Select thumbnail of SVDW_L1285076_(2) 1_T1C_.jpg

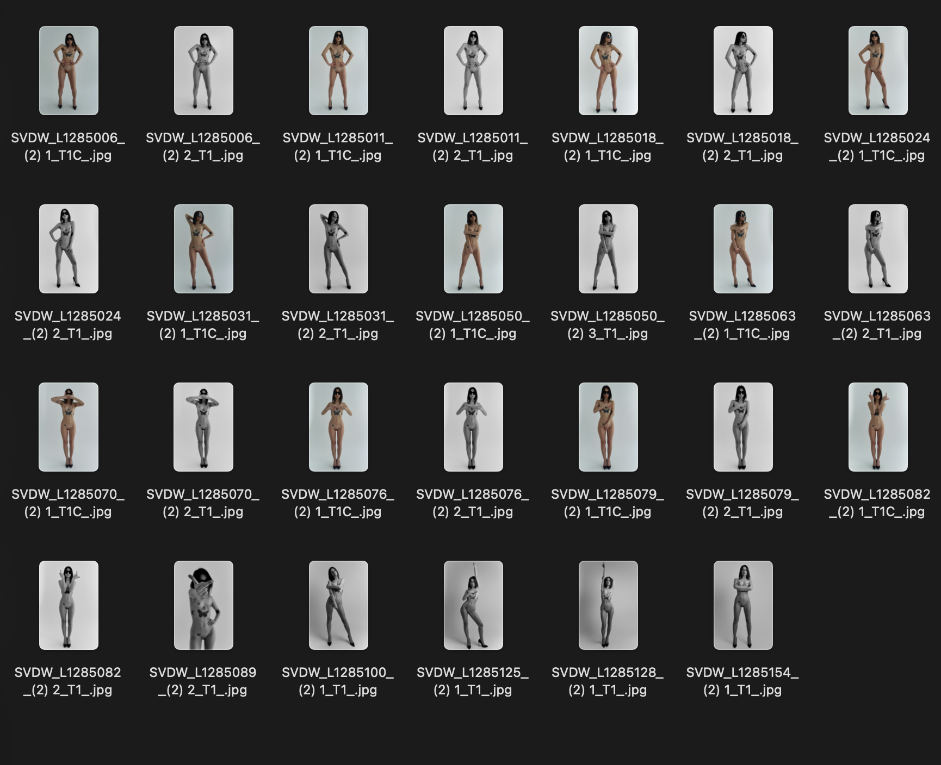coord(338,427)
